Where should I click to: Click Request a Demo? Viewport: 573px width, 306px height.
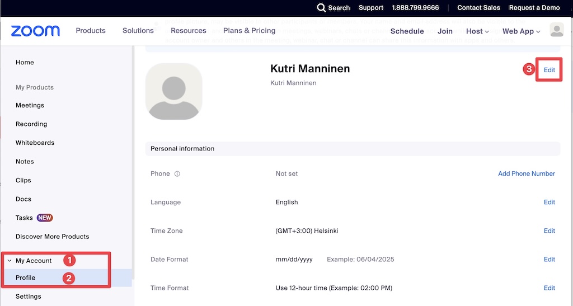click(534, 8)
